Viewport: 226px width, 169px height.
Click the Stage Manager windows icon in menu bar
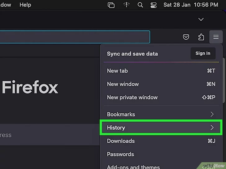tap(111, 5)
